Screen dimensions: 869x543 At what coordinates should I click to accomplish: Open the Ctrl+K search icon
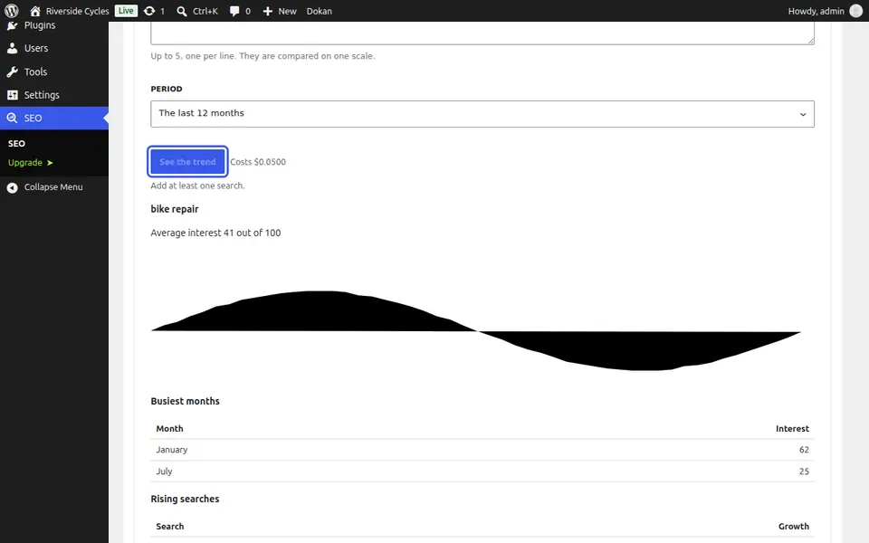(x=182, y=11)
